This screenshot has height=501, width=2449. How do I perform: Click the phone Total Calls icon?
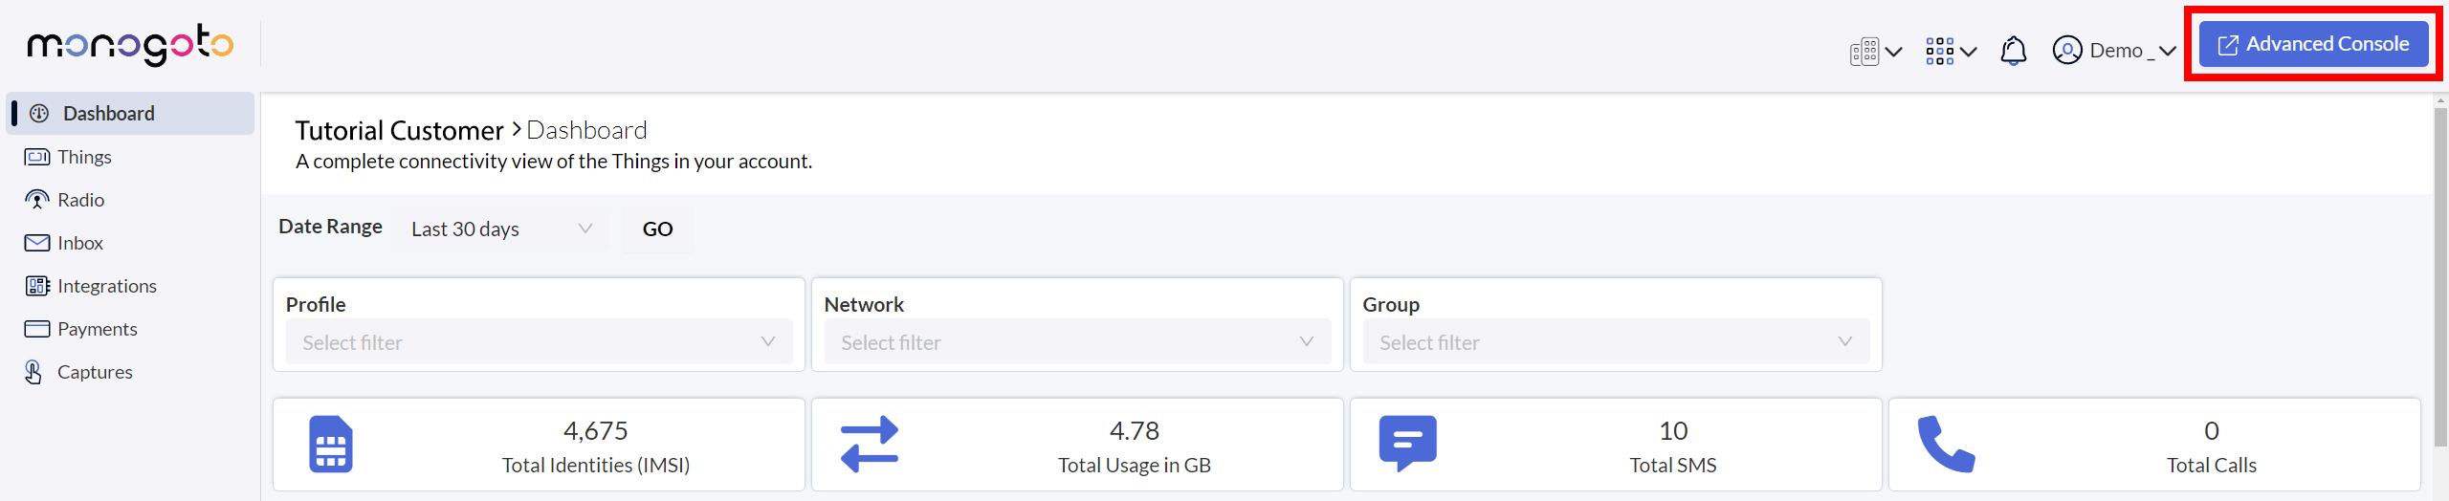coord(1946,444)
